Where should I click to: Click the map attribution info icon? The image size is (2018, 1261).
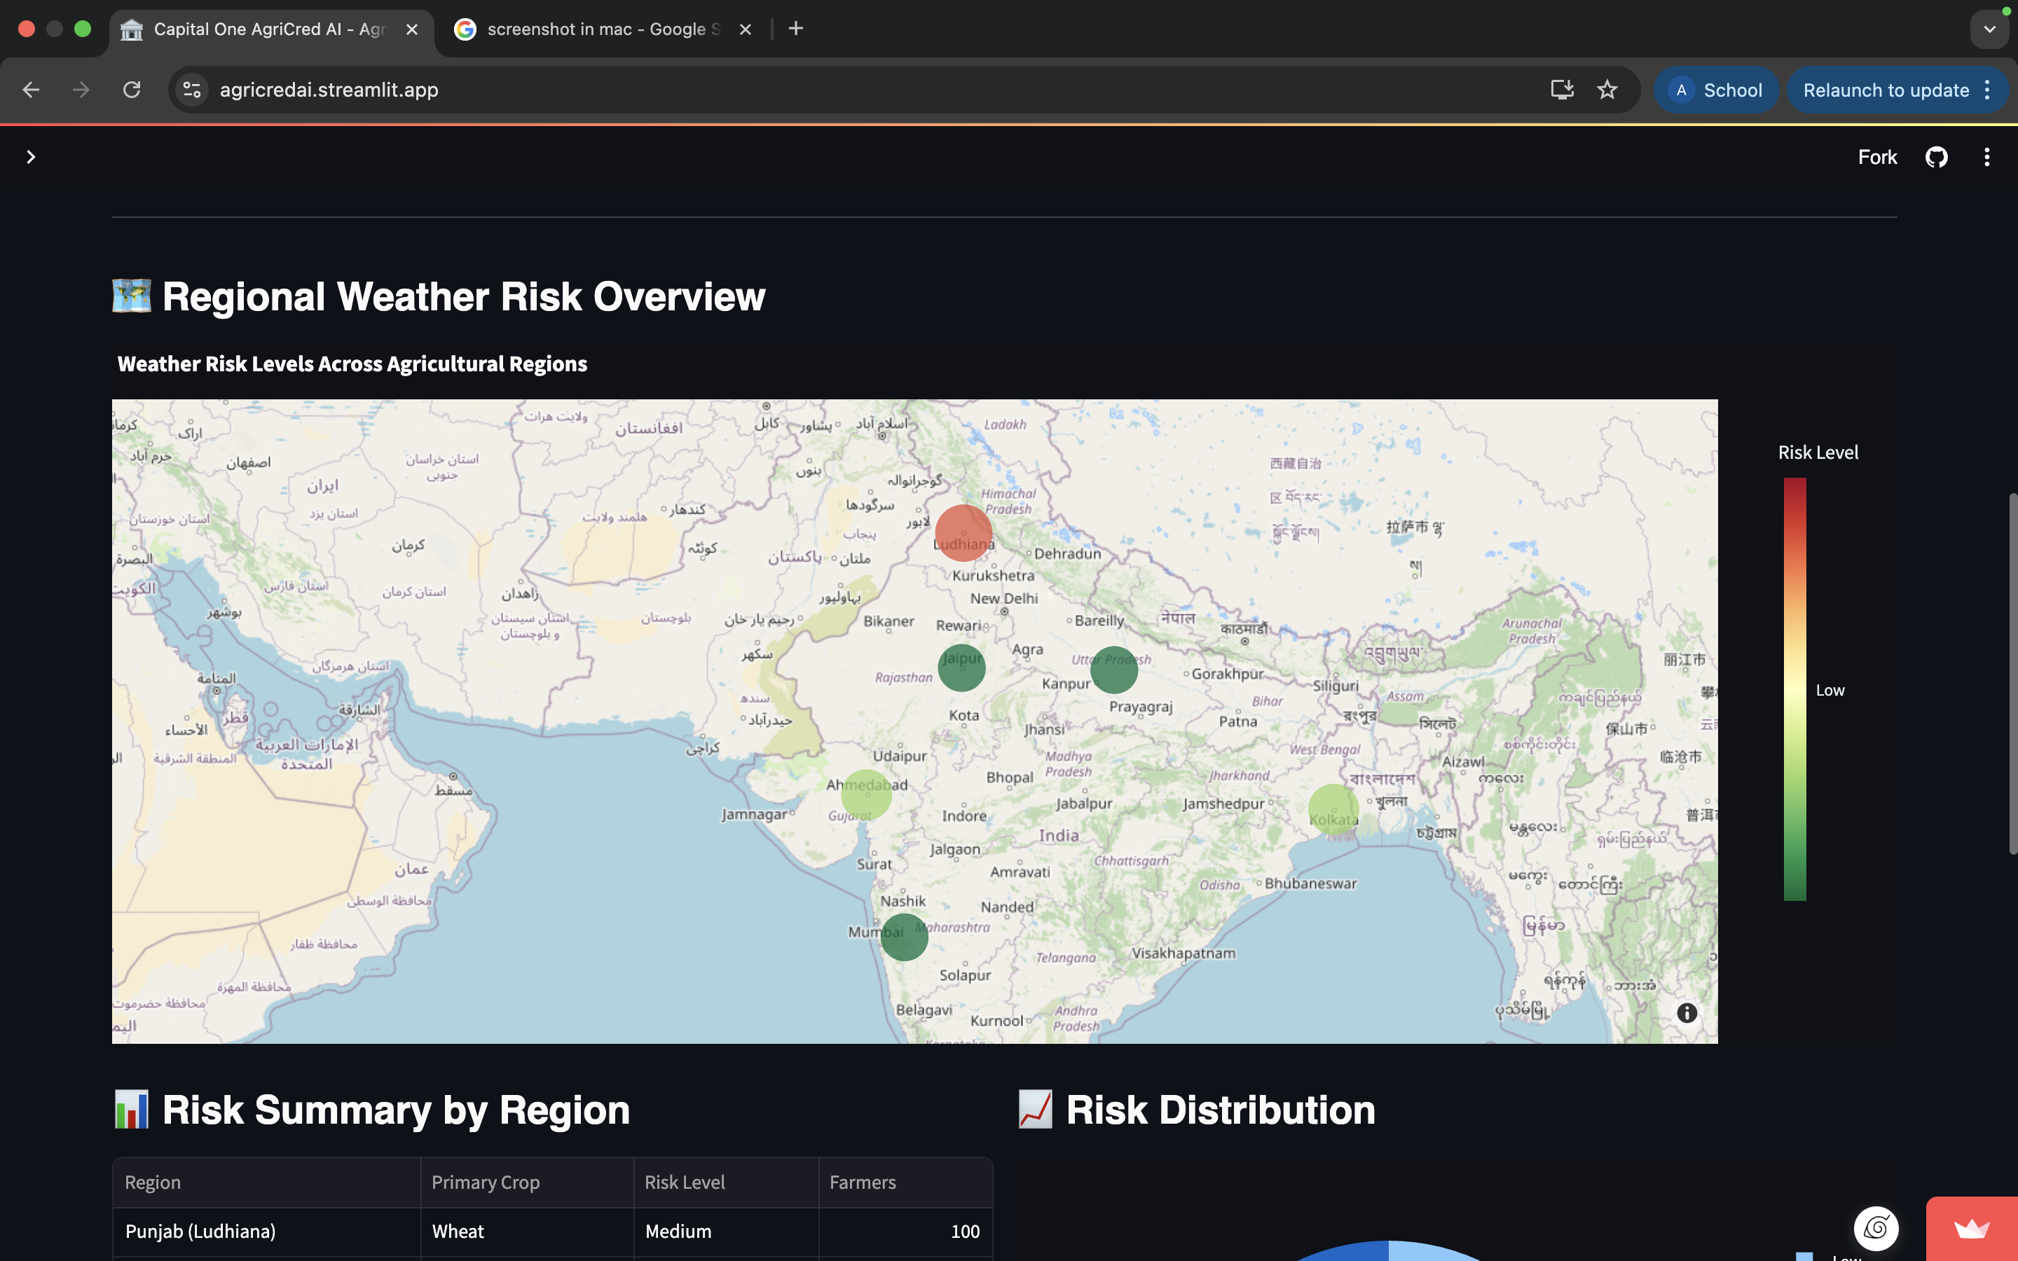tap(1686, 1012)
